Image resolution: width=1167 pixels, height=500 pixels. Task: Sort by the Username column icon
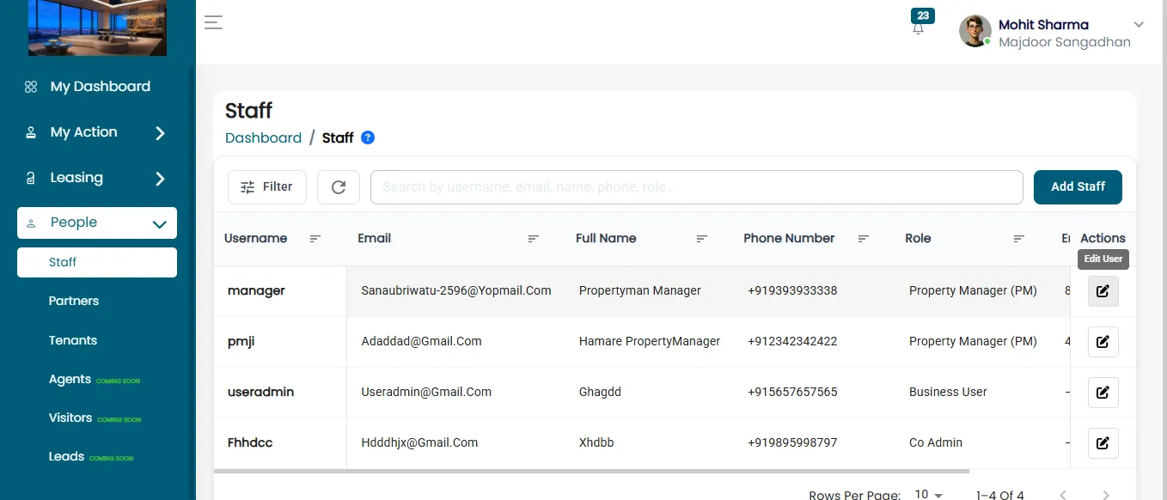(x=315, y=239)
